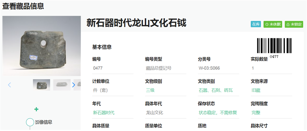Image resolution: width=307 pixels, height=131 pixels.
Task: Click the 文物类别 value 石器、石刻、砖瓦
Action: pyautogui.click(x=216, y=90)
